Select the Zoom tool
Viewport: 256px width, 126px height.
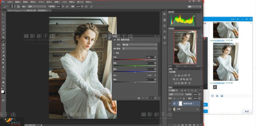[x=3, y=86]
